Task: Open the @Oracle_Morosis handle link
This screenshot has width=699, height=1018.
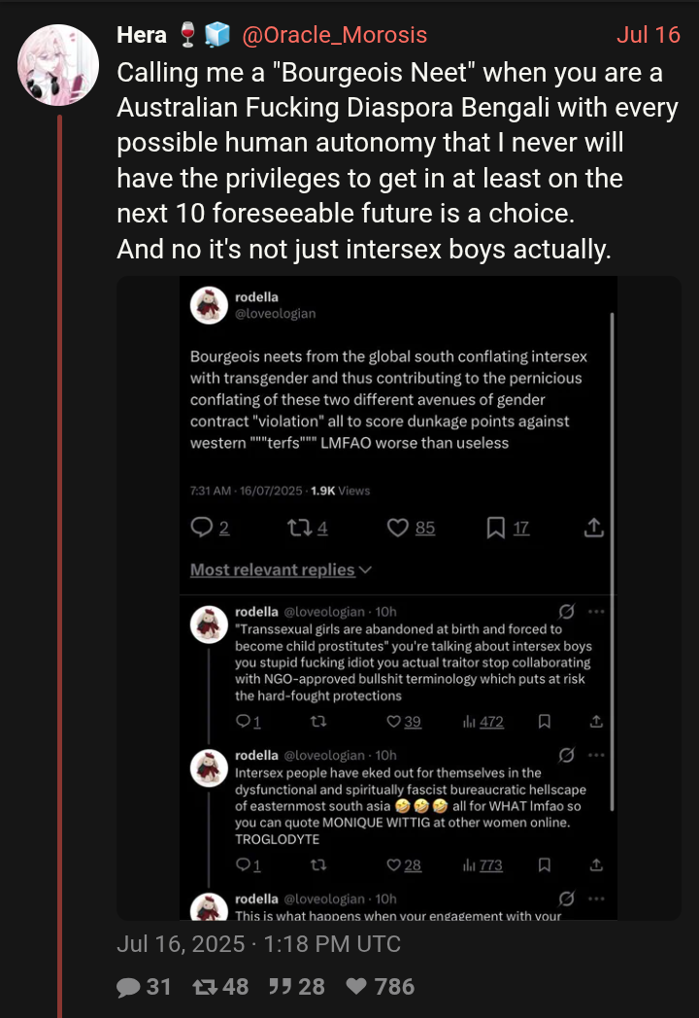Action: (334, 35)
